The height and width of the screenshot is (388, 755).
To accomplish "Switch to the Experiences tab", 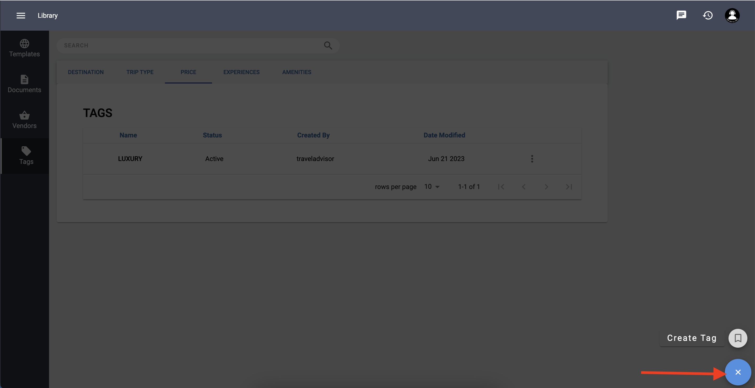I will 241,72.
